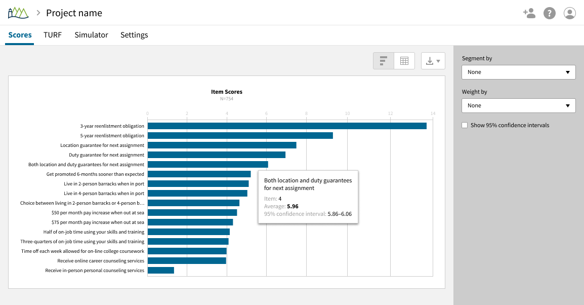584x305 pixels.
Task: Click the mountain logo home icon
Action: pos(18,13)
